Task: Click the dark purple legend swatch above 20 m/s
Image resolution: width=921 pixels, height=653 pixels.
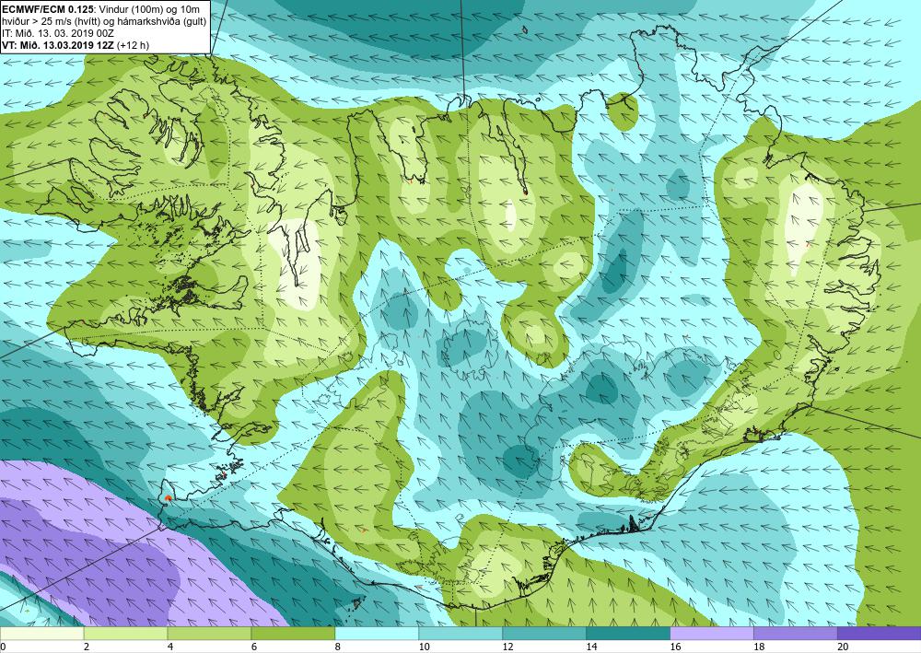Action: (880, 634)
